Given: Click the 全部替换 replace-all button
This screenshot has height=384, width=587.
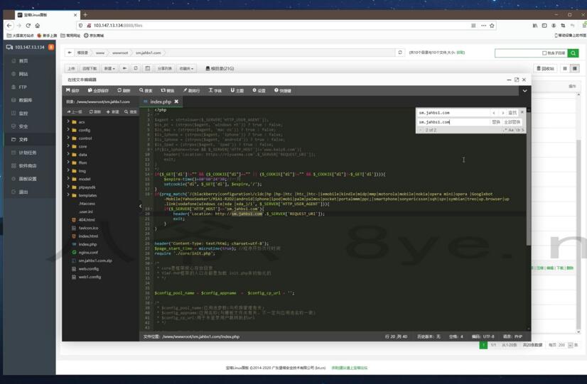Looking at the screenshot, I should pyautogui.click(x=512, y=122).
